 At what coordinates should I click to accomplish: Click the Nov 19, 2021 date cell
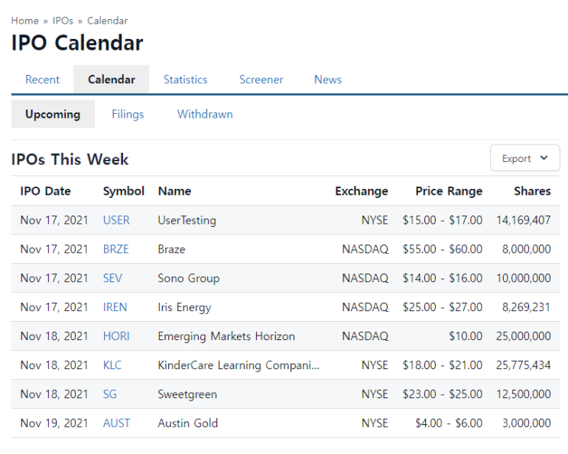pos(54,423)
